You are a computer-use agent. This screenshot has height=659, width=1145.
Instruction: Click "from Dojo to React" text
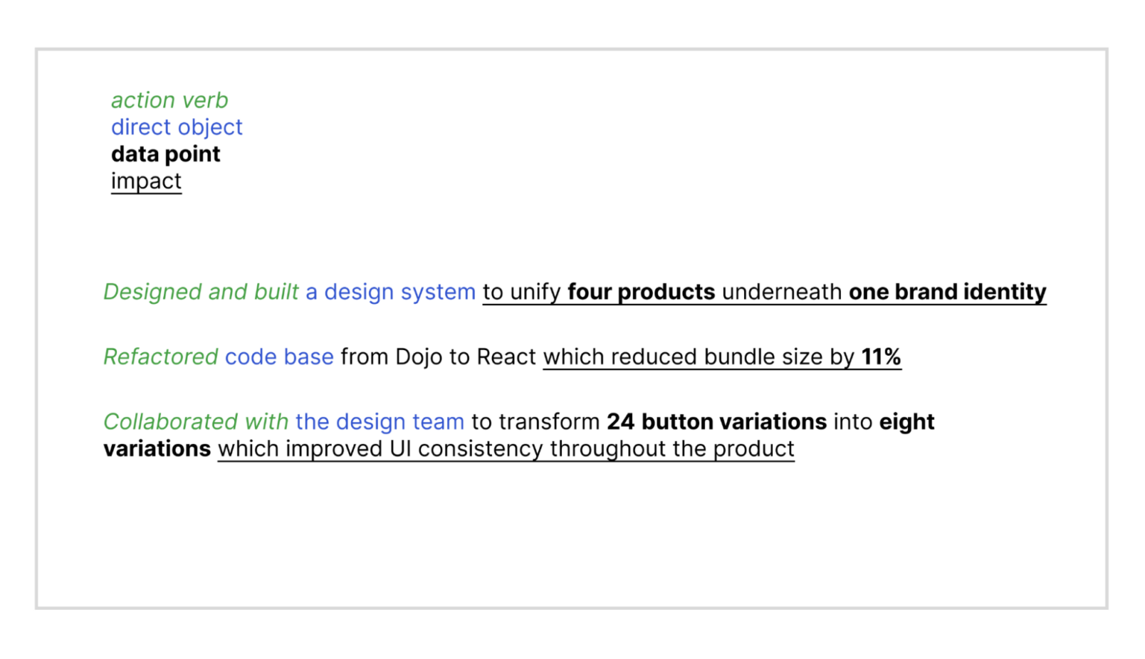[438, 357]
